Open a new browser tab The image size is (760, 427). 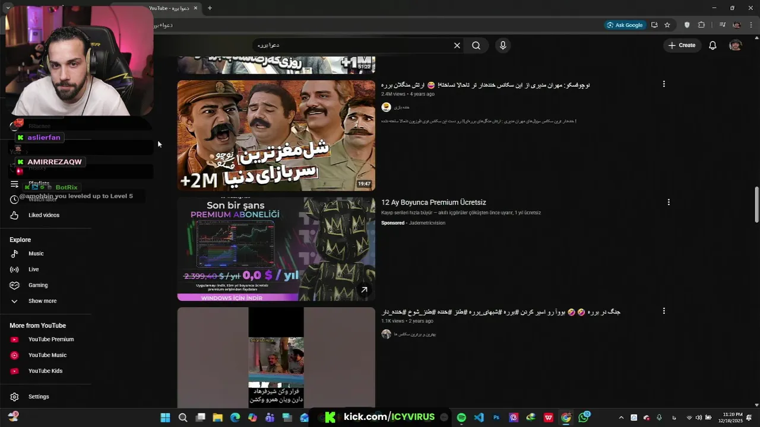[210, 8]
